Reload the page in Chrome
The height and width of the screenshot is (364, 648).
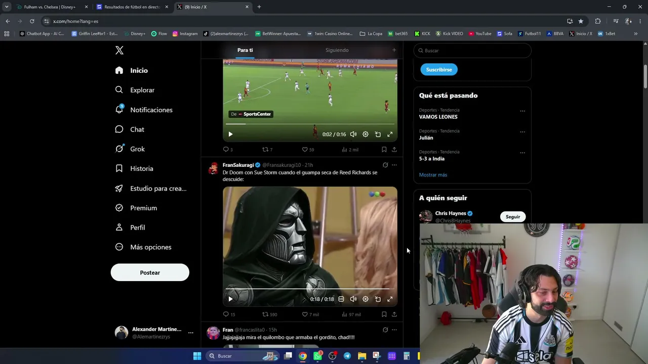[32, 21]
